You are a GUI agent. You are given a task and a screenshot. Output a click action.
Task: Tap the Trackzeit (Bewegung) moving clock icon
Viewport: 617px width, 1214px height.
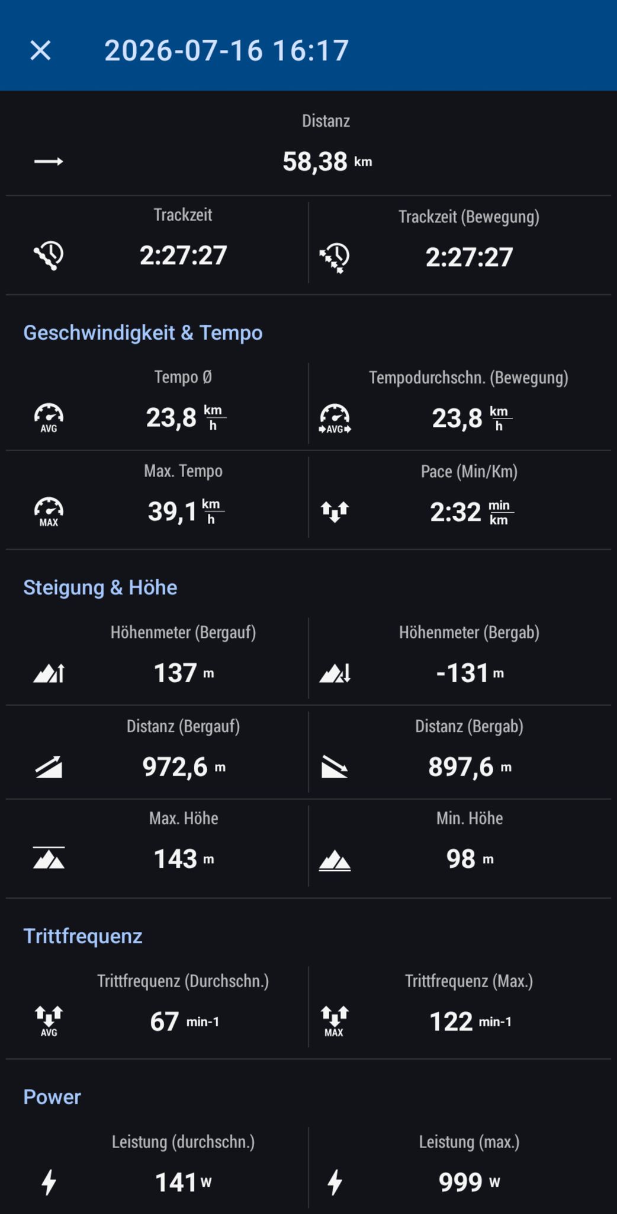click(335, 257)
